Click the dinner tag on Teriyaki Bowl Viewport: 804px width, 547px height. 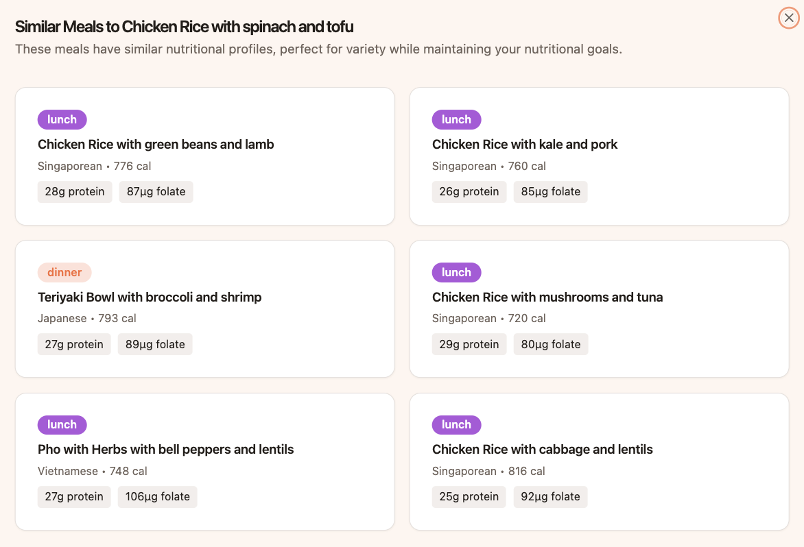coord(64,272)
